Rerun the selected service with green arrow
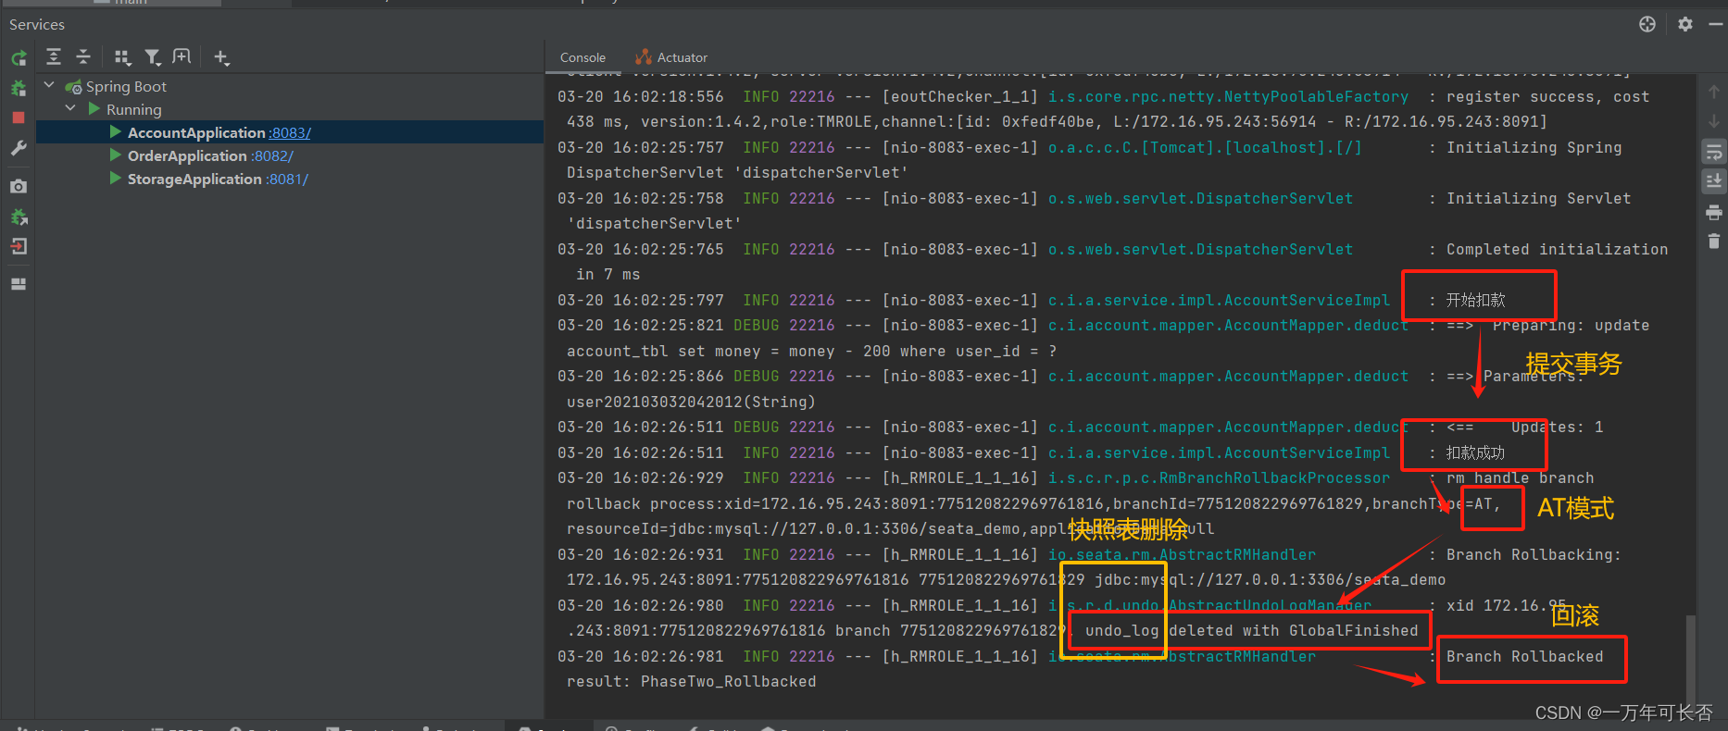Screen dimensions: 1728x731 point(19,58)
